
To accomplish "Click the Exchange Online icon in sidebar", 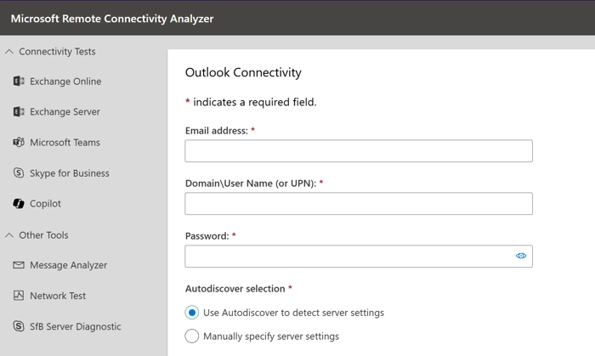I will click(19, 81).
